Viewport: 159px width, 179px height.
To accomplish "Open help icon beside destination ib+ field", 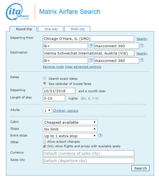I will coord(91,60).
